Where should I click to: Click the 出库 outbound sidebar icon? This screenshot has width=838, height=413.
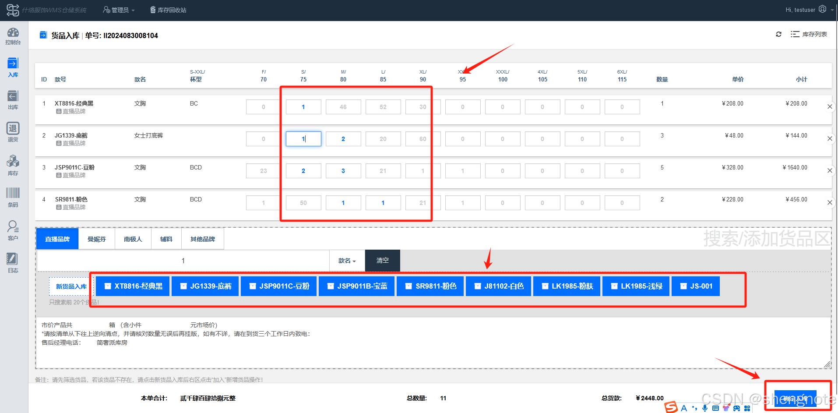tap(13, 100)
